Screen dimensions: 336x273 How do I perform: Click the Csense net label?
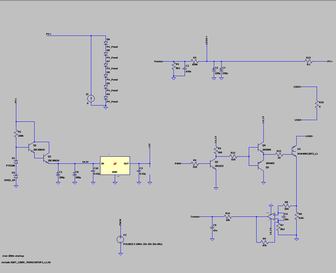click(x=195, y=217)
